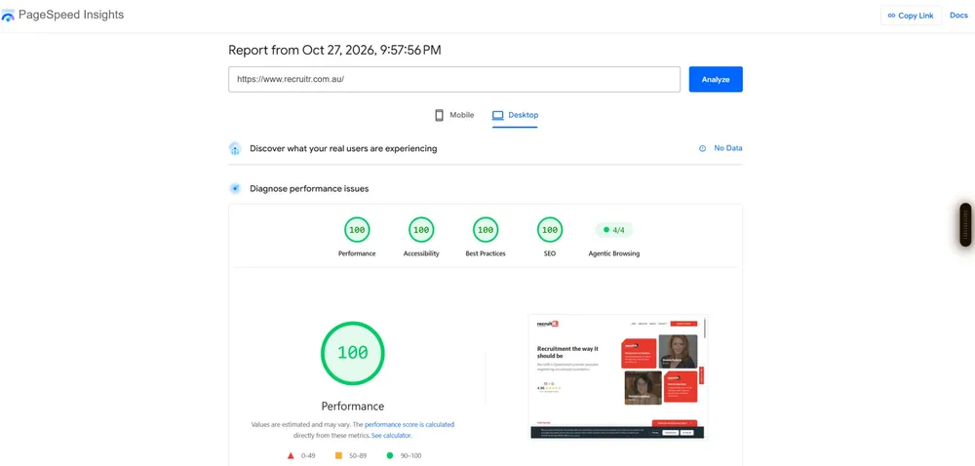Click the recruitr website screenshot thumbnail

(x=618, y=377)
